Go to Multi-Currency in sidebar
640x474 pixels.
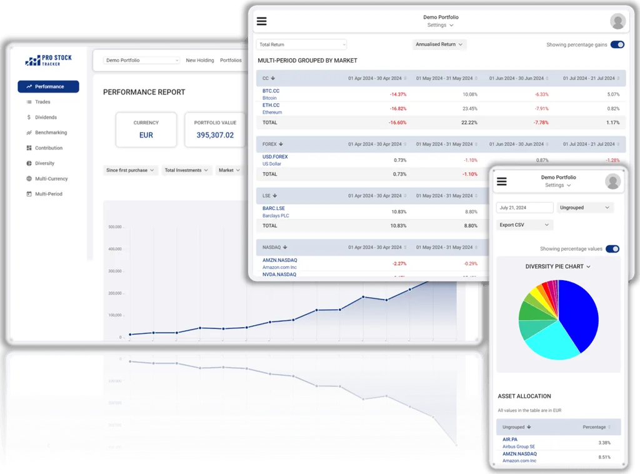[x=51, y=178]
